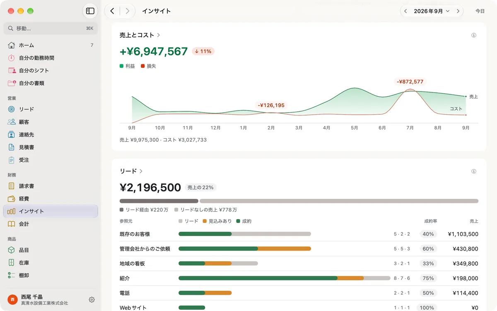Open ホーム house icon
The width and height of the screenshot is (497, 311).
click(12, 45)
